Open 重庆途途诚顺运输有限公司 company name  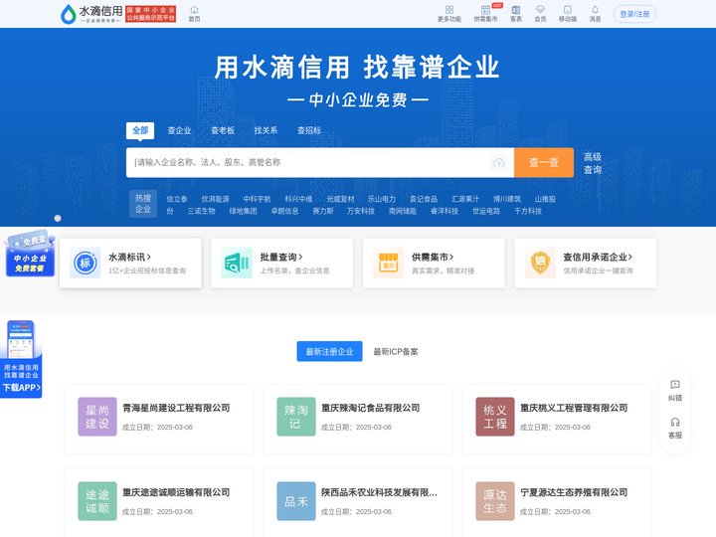pyautogui.click(x=176, y=492)
